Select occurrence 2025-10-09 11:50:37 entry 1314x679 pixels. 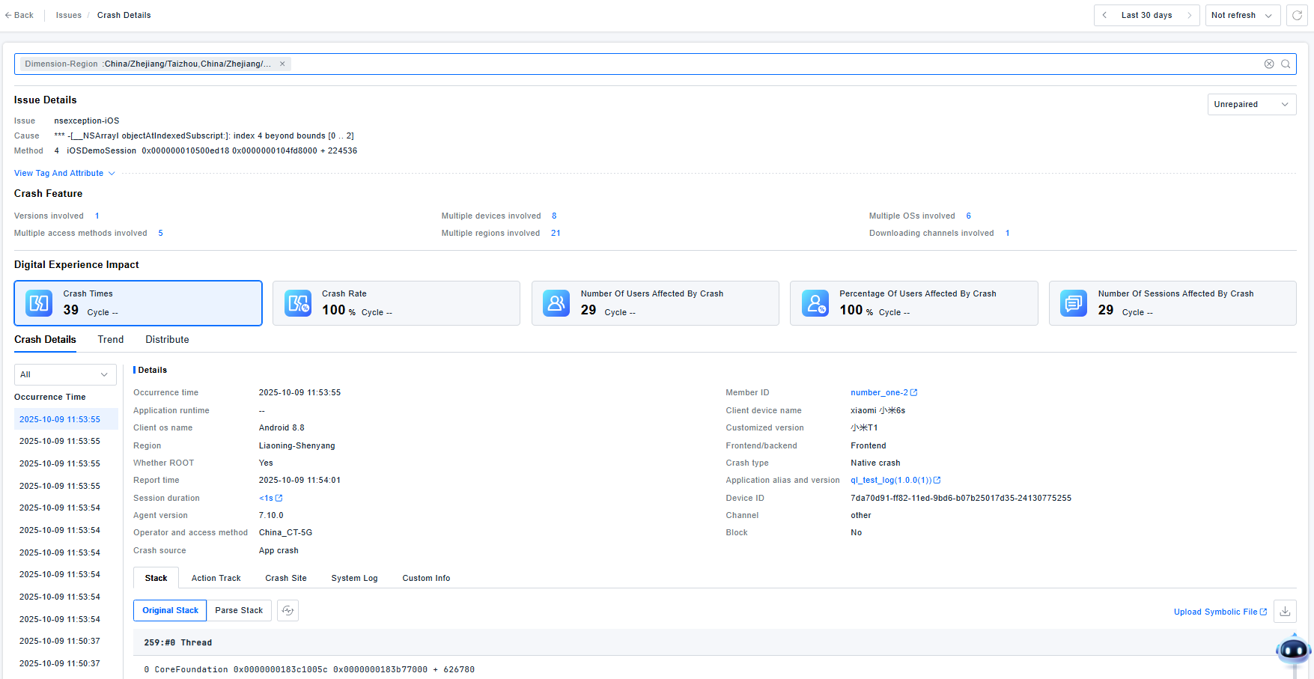tap(60, 642)
